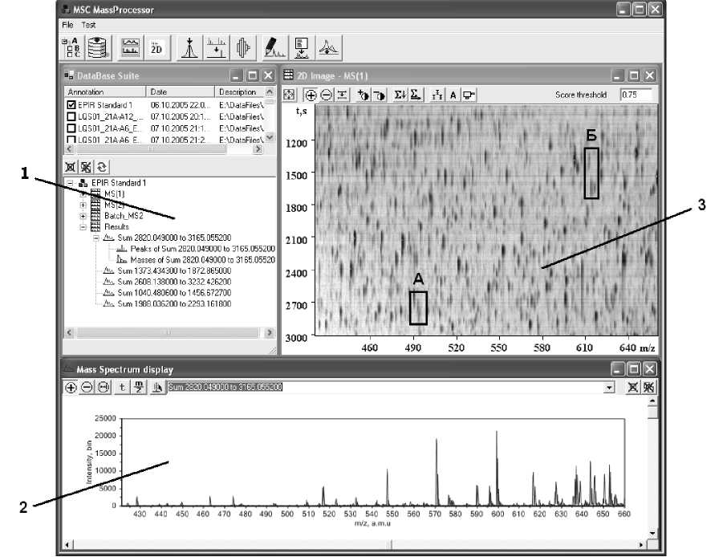Check the LQS01_21A-A12 entry checkbox
Screen dimensions: 727x557
click(x=72, y=116)
